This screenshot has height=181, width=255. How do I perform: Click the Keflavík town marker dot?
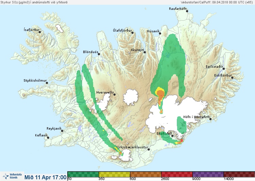pos(48,138)
